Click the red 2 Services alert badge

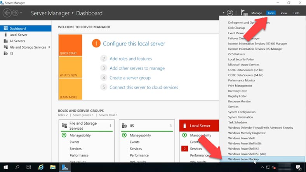pyautogui.click(x=184, y=149)
